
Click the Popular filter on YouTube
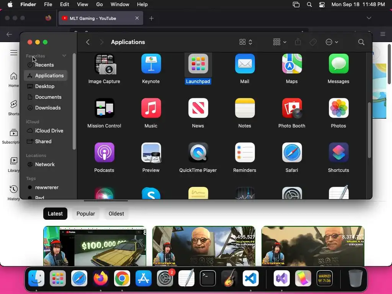coord(86,214)
